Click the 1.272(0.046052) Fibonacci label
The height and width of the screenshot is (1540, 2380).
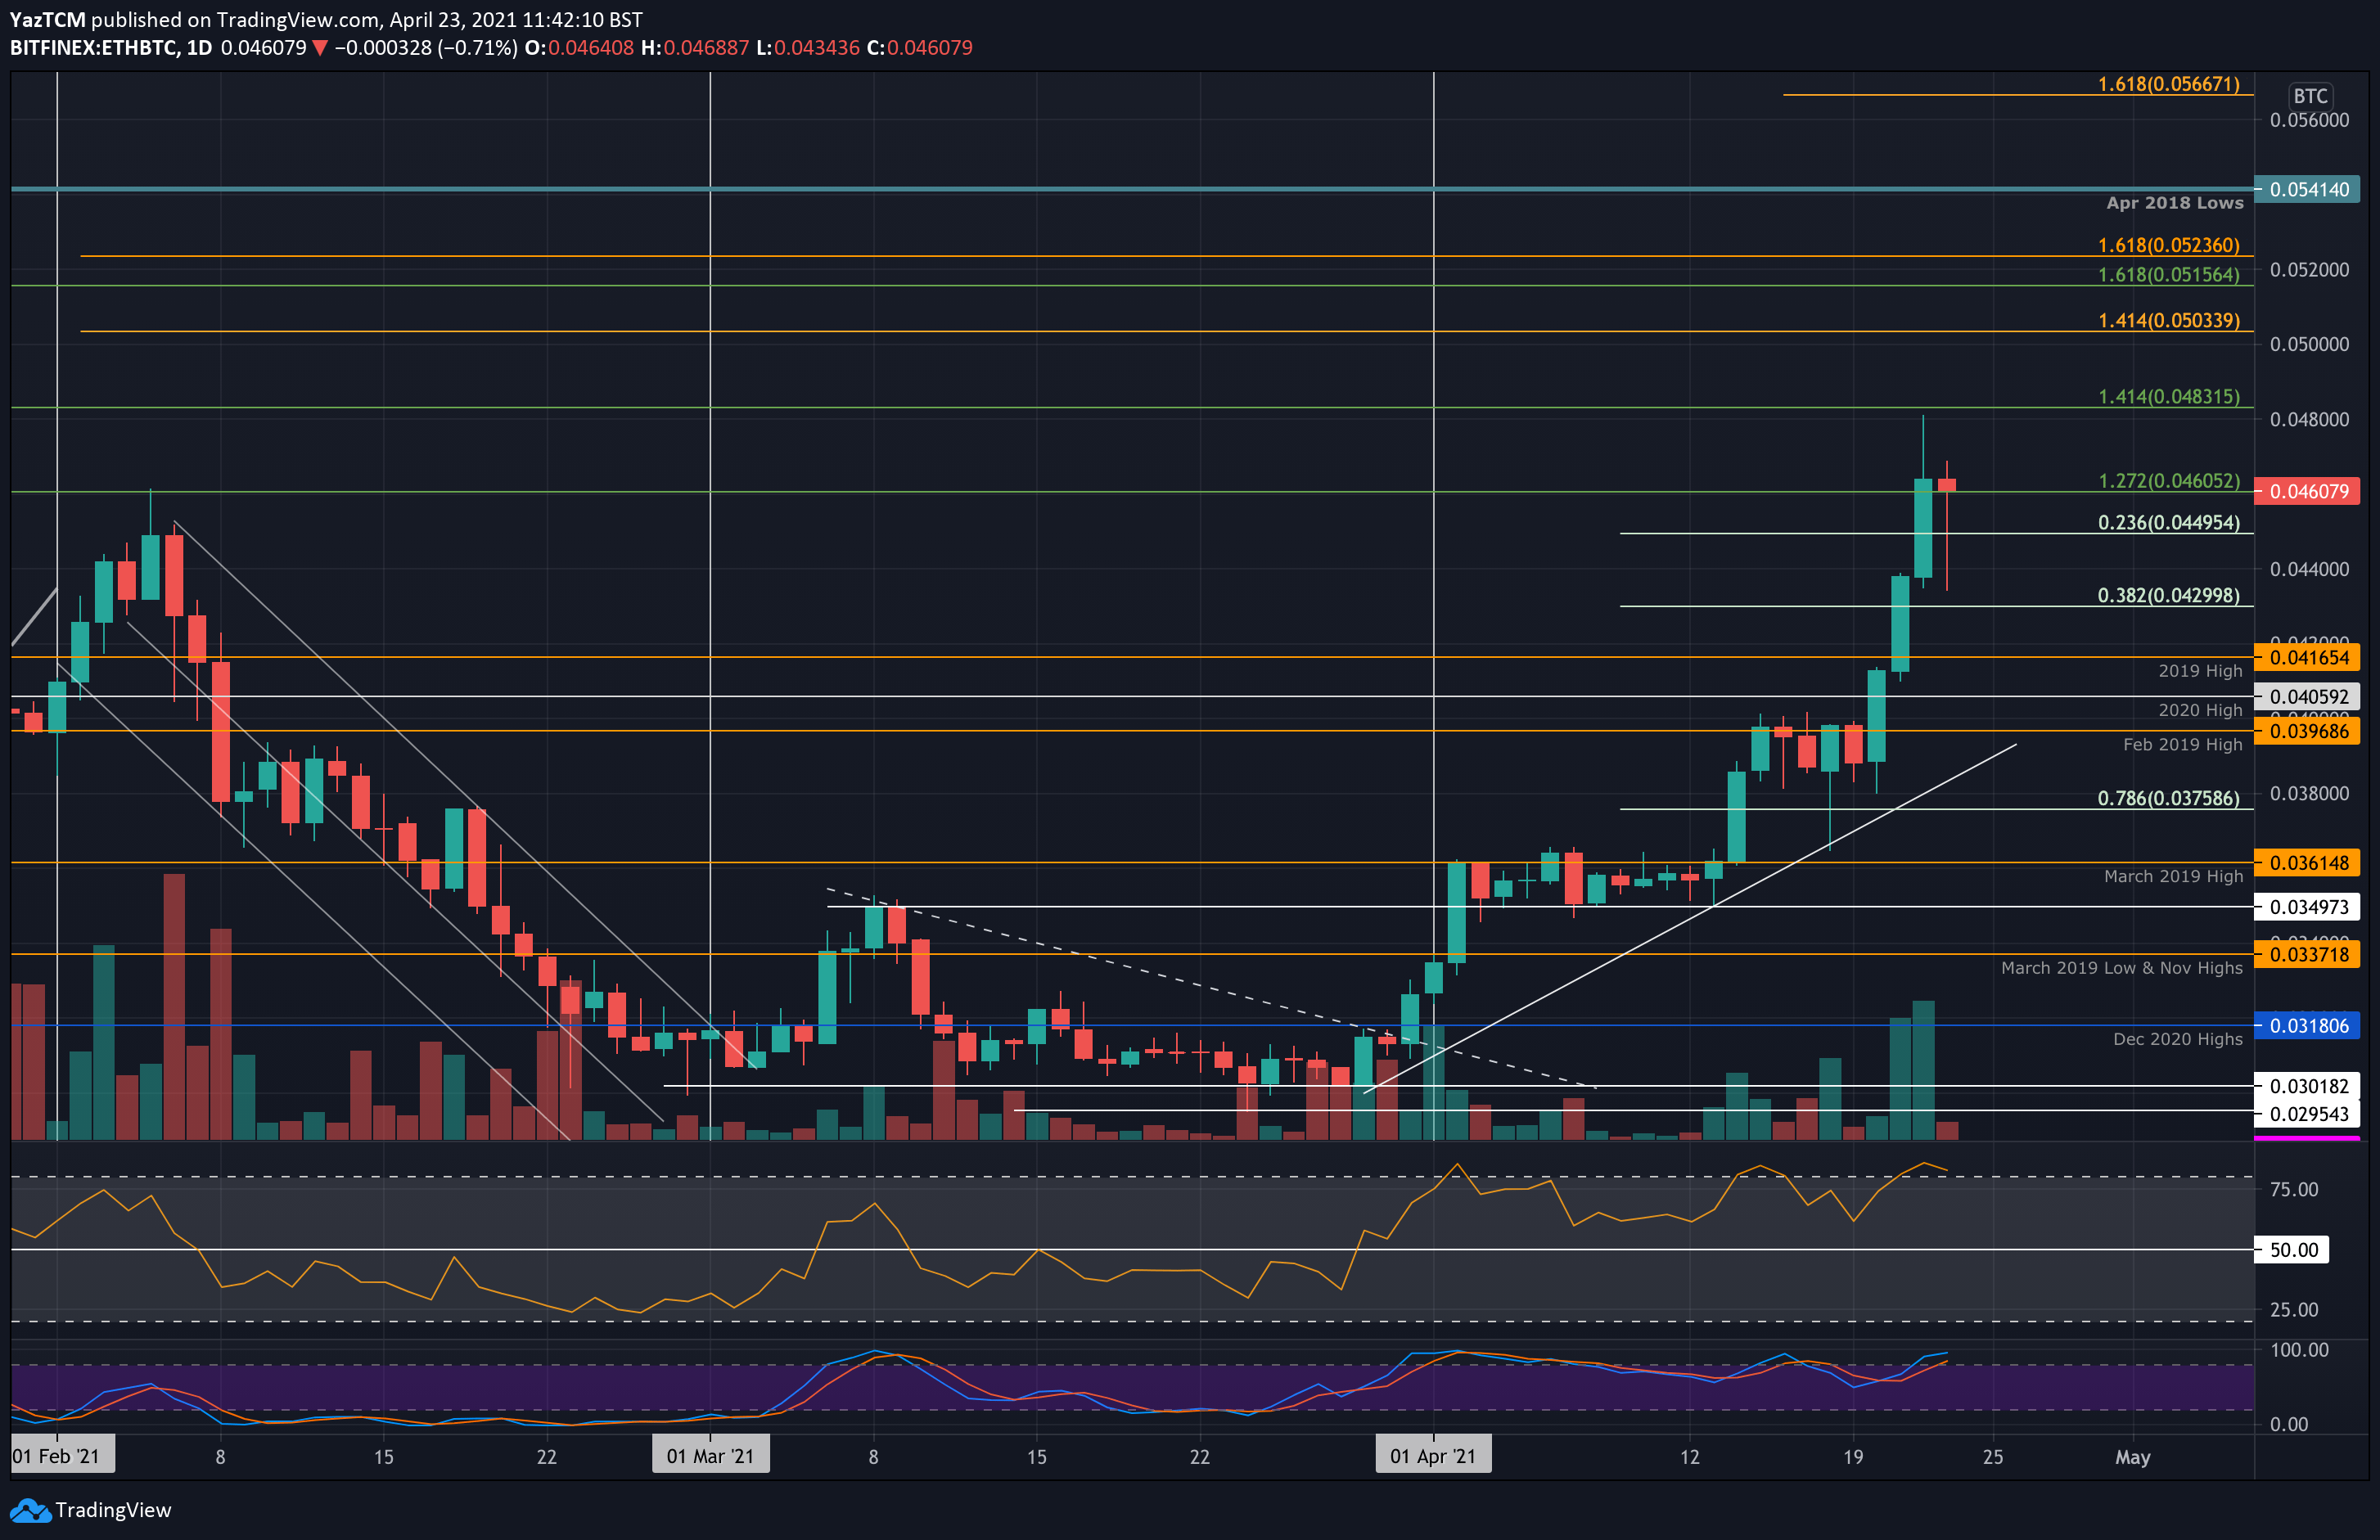(x=2168, y=481)
